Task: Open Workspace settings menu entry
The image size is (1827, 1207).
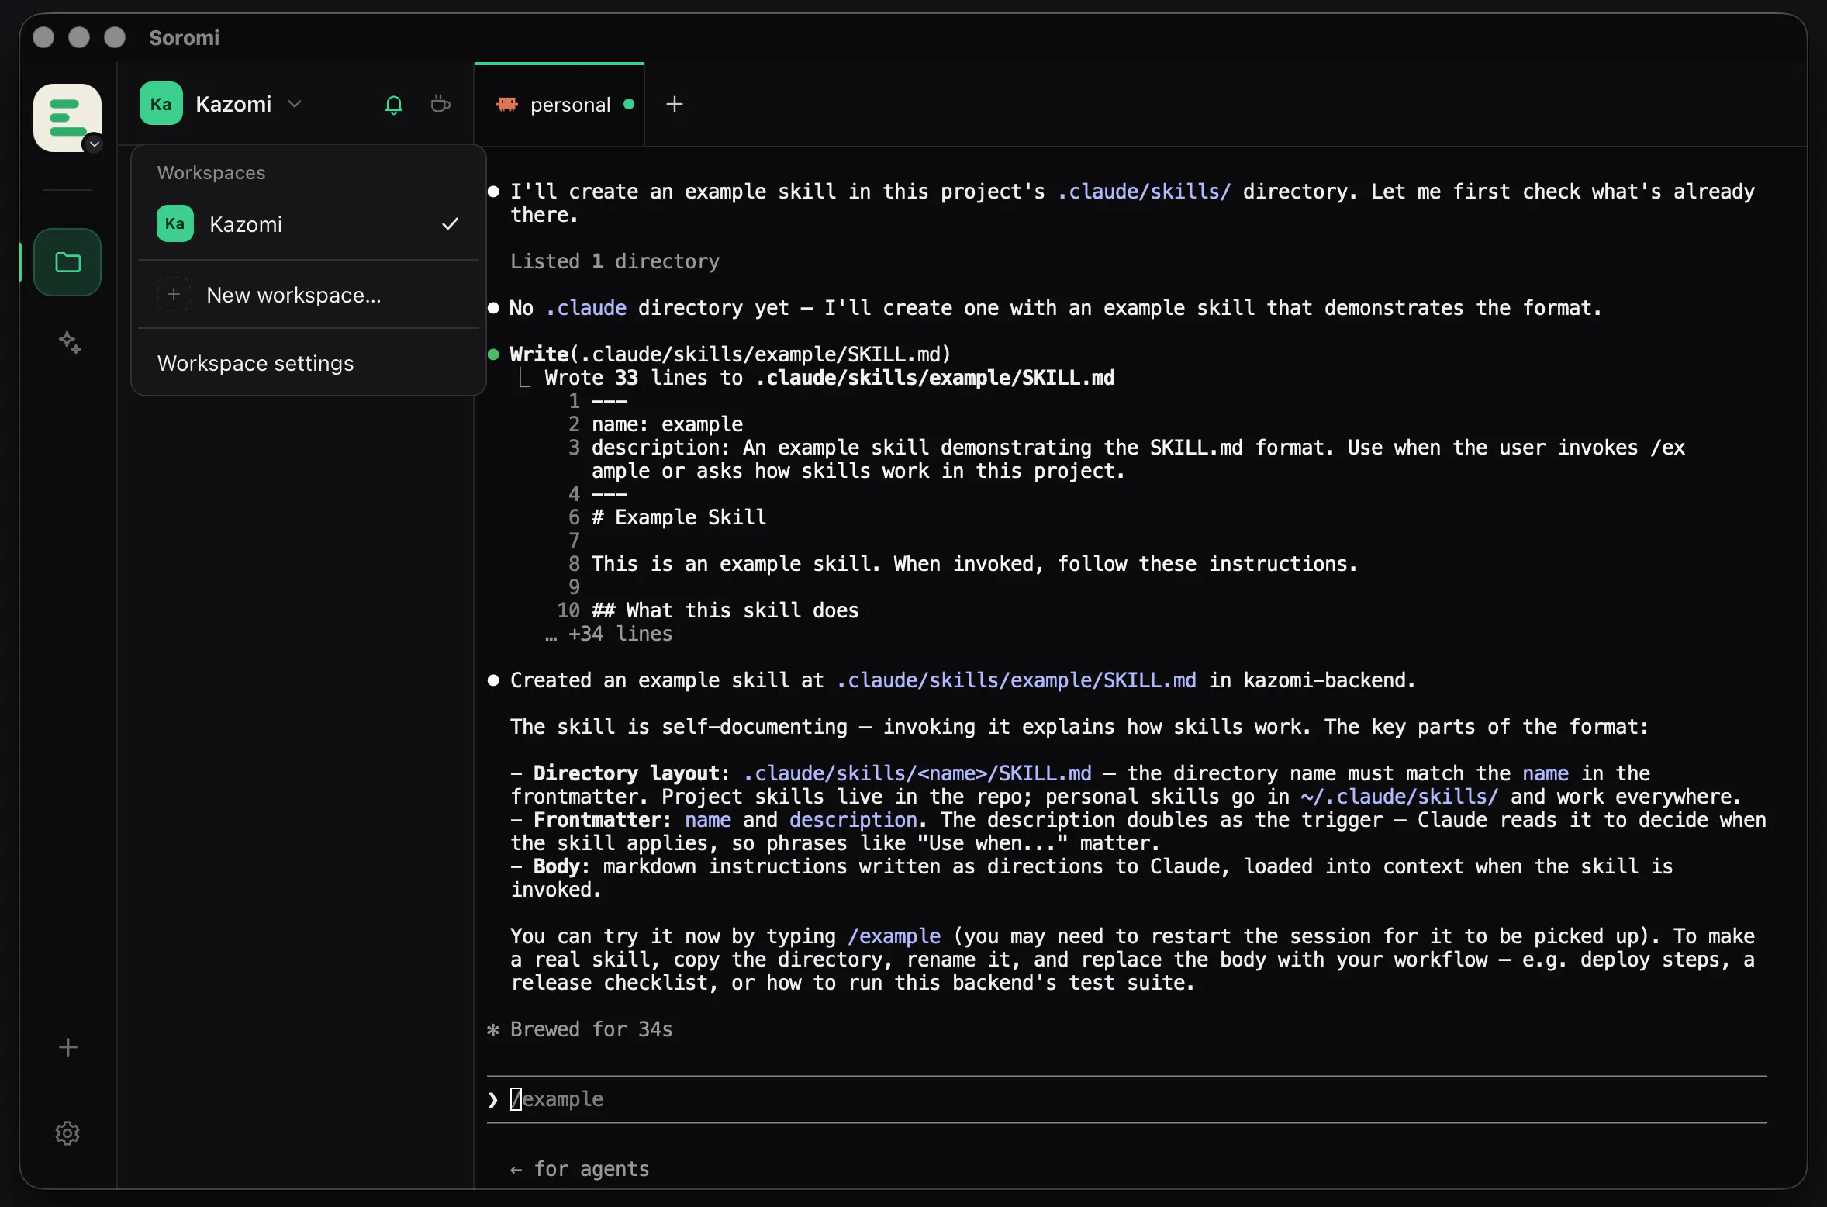Action: [309, 363]
